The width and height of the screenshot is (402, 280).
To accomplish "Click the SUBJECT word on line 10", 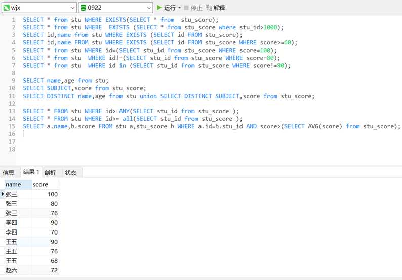I will [59, 88].
